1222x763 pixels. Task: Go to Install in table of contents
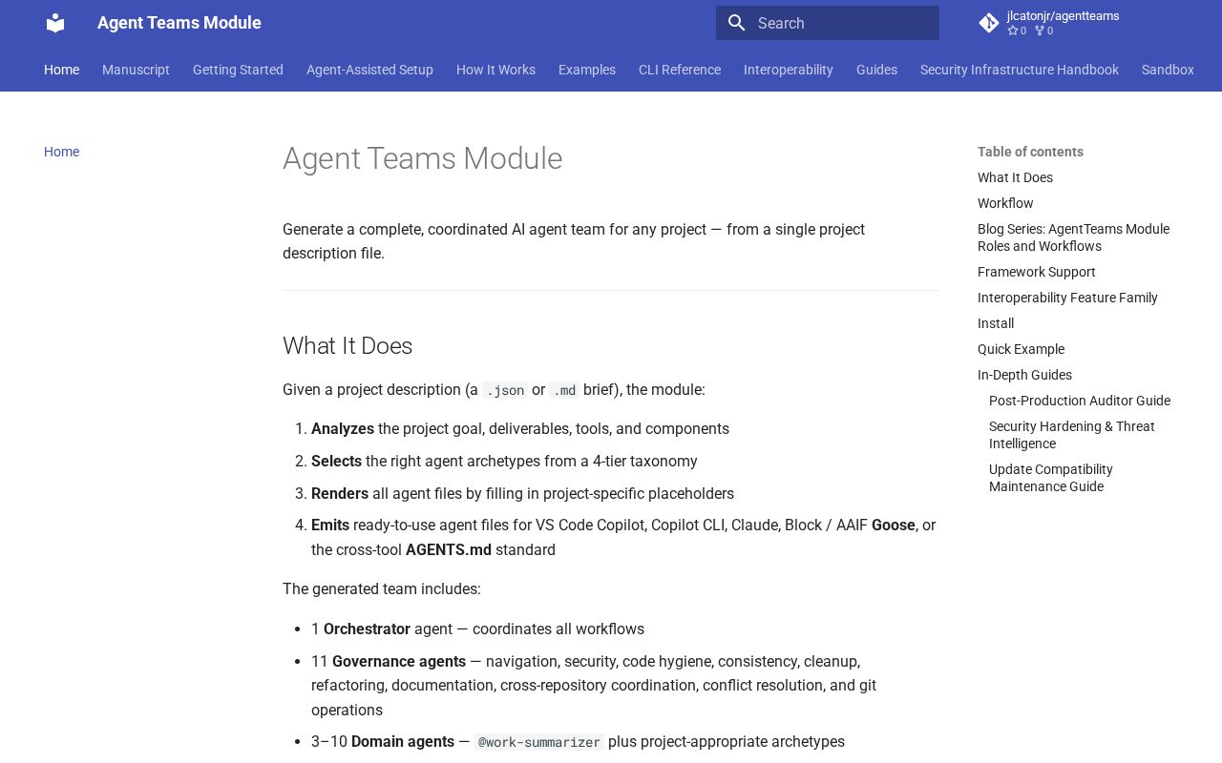(996, 323)
